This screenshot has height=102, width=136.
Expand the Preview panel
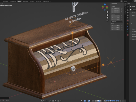tap(133, 13)
